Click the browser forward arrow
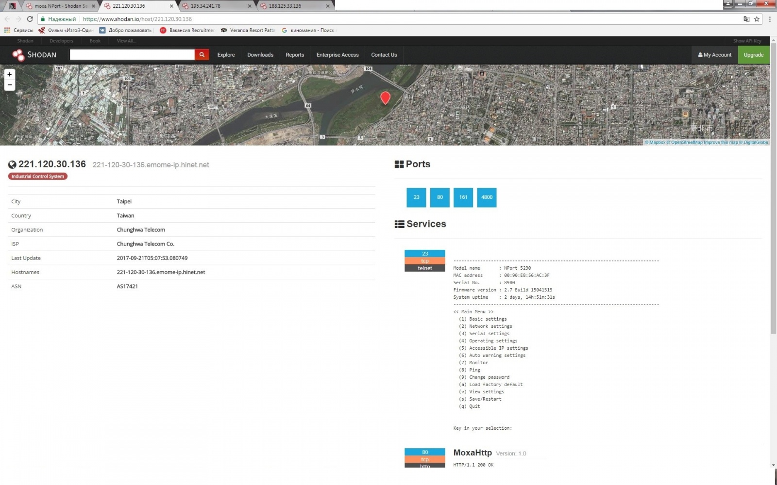 18,19
